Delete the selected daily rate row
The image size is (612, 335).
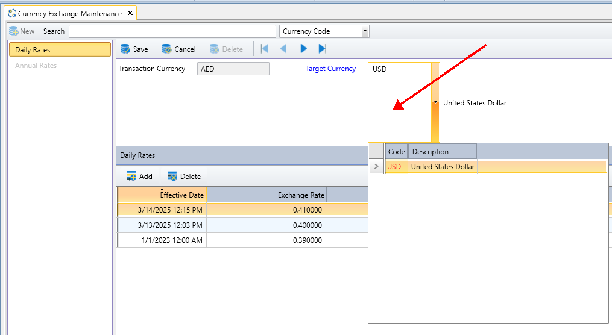tap(184, 177)
